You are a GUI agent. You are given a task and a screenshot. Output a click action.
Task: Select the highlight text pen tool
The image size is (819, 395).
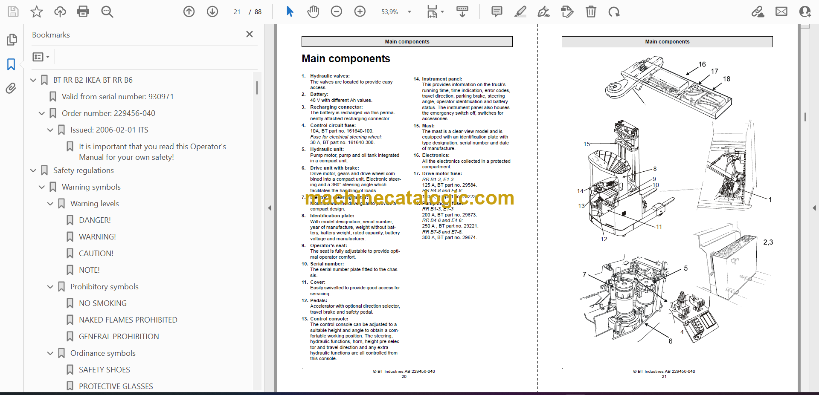pos(520,12)
